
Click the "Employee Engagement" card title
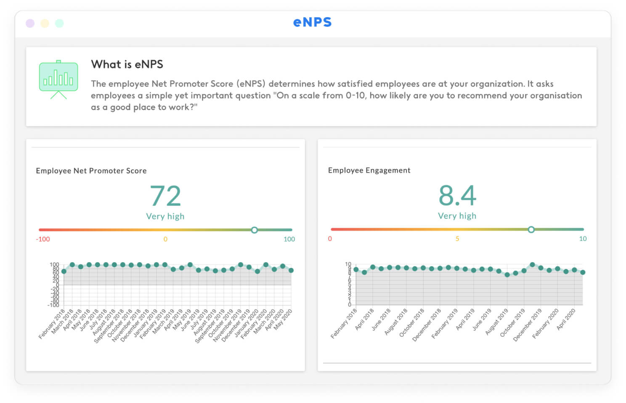click(x=369, y=170)
